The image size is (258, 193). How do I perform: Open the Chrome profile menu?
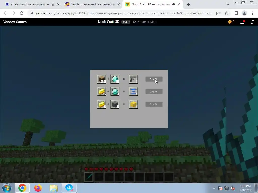pyautogui.click(x=244, y=13)
